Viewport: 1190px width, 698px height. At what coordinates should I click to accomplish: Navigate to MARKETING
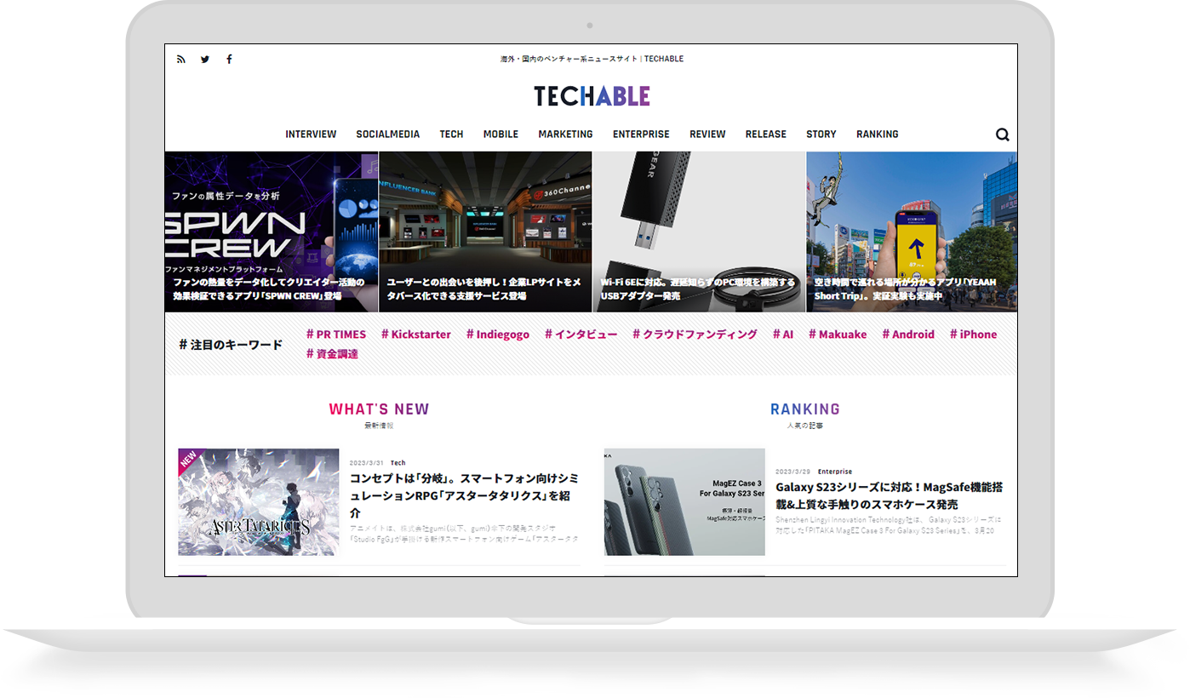[x=565, y=134]
